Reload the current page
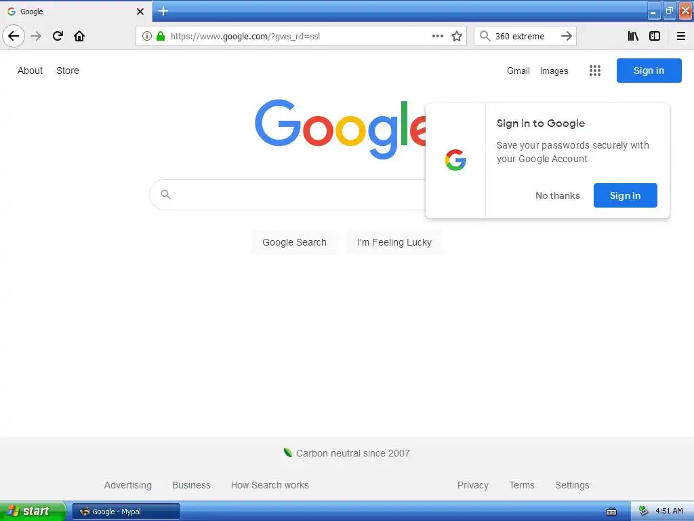694x521 pixels. [x=58, y=36]
